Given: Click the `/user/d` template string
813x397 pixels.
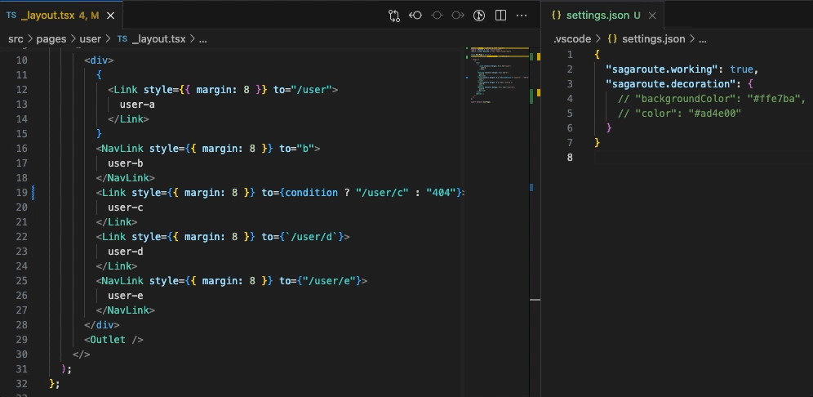Looking at the screenshot, I should pyautogui.click(x=312, y=237).
